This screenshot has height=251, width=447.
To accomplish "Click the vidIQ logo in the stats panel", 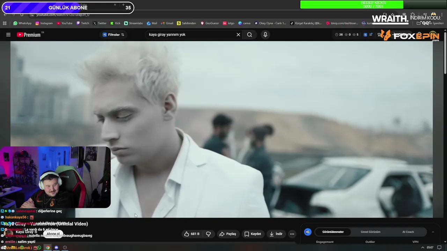I will point(308,232).
